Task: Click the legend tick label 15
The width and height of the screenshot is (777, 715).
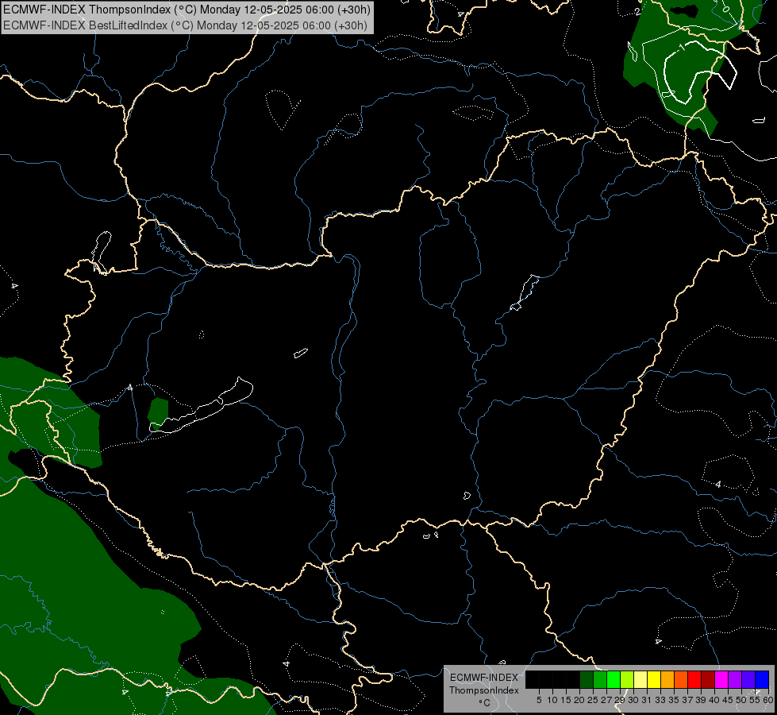Action: pos(566,700)
